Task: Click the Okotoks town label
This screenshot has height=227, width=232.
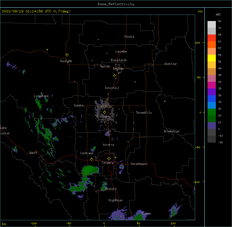Action: (x=111, y=189)
